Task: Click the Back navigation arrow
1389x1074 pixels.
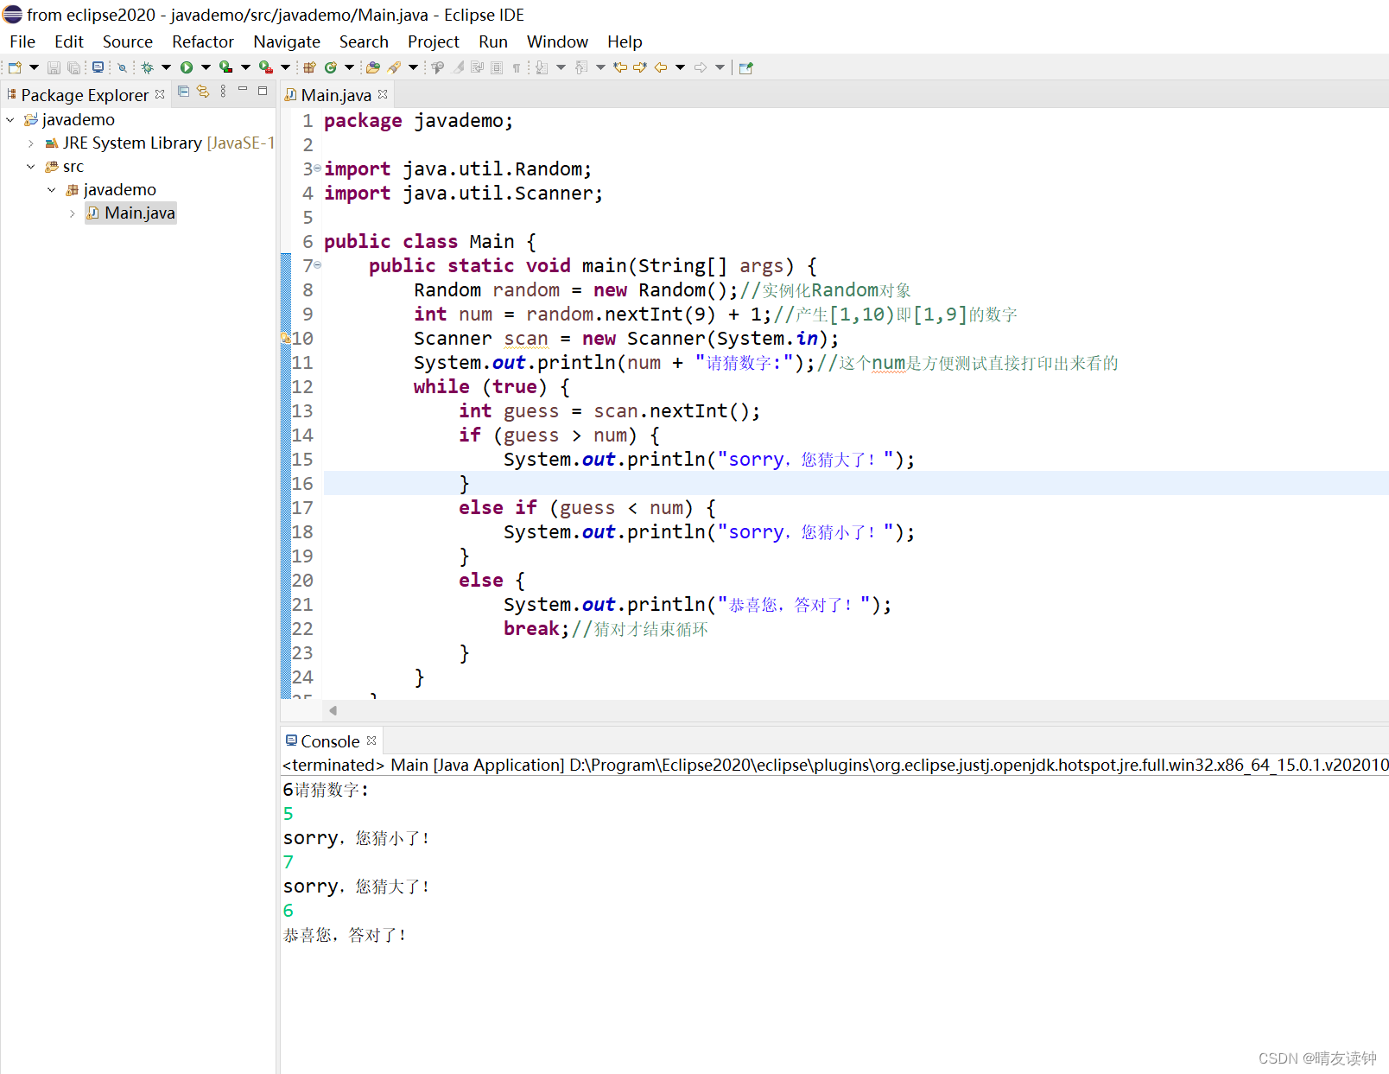Action: tap(661, 67)
